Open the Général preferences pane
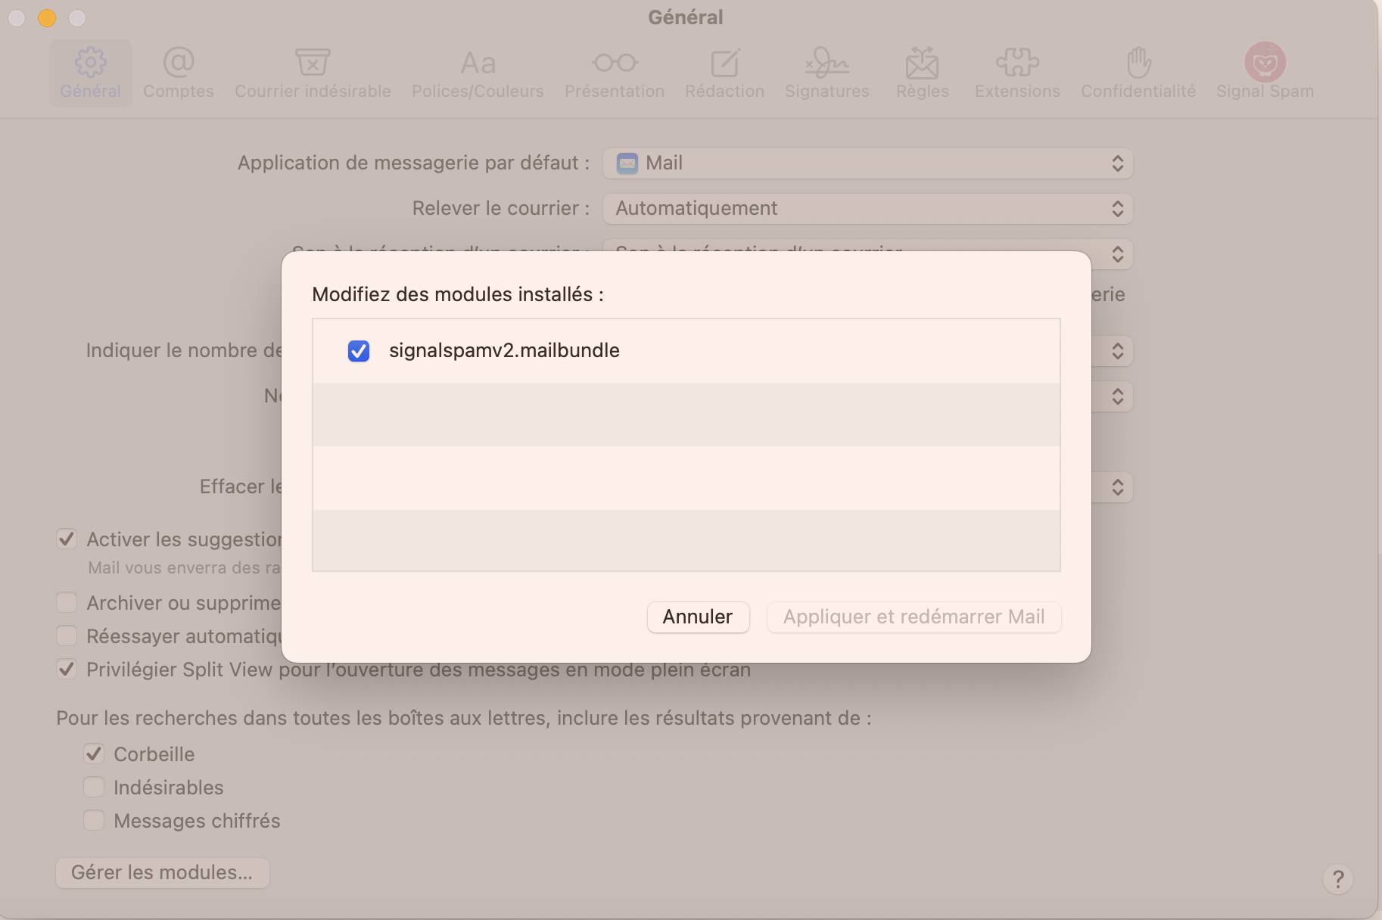This screenshot has height=920, width=1382. (91, 73)
